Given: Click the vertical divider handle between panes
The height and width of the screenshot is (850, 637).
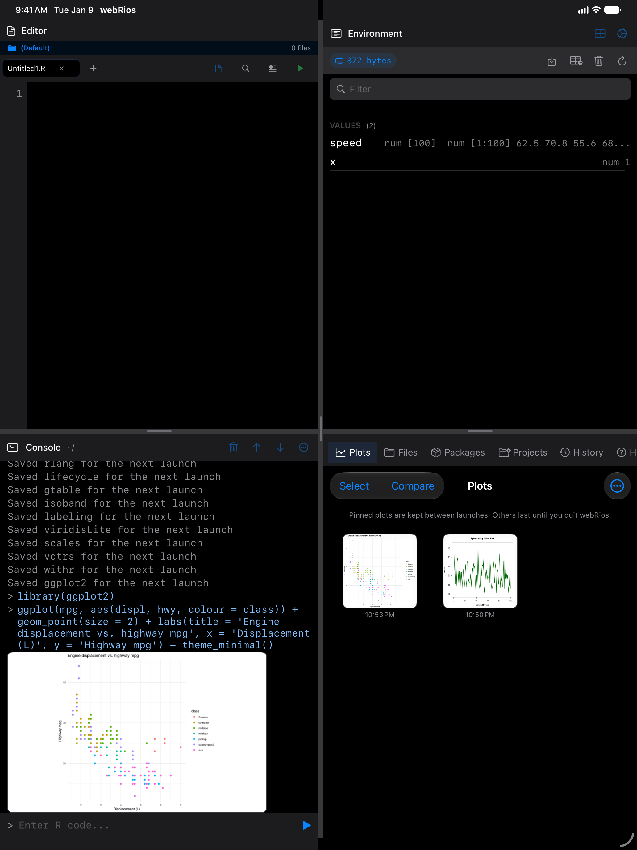Looking at the screenshot, I should pyautogui.click(x=321, y=428).
